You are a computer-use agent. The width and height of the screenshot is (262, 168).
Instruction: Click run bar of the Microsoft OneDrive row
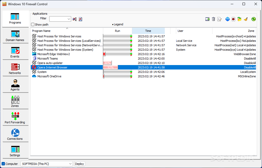(x=118, y=76)
